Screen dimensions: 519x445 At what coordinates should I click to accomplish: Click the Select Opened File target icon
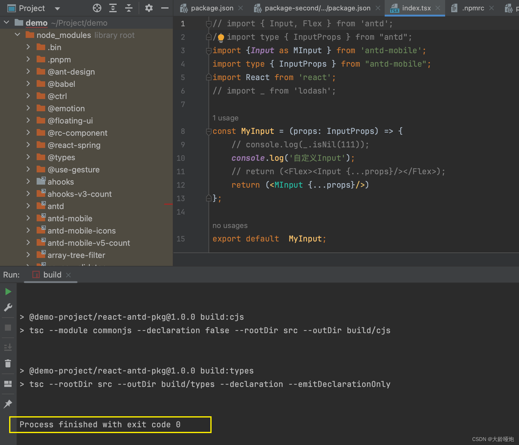point(97,8)
